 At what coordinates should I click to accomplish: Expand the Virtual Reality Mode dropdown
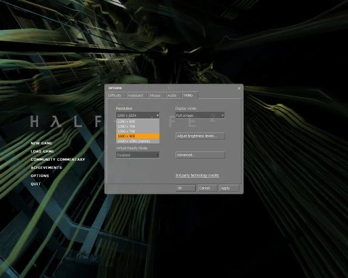138,155
